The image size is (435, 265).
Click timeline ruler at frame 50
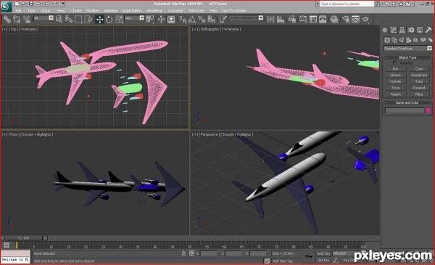coord(189,245)
